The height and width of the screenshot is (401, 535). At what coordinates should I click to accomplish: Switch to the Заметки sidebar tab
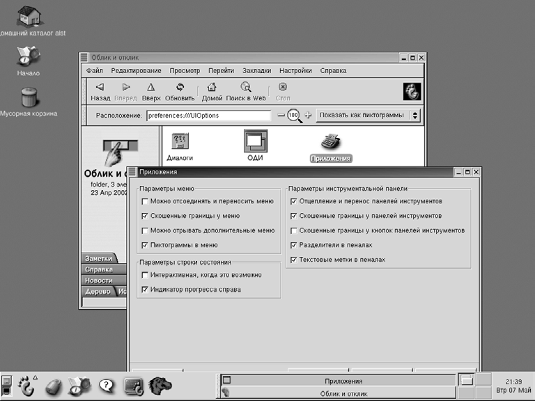[x=98, y=259]
